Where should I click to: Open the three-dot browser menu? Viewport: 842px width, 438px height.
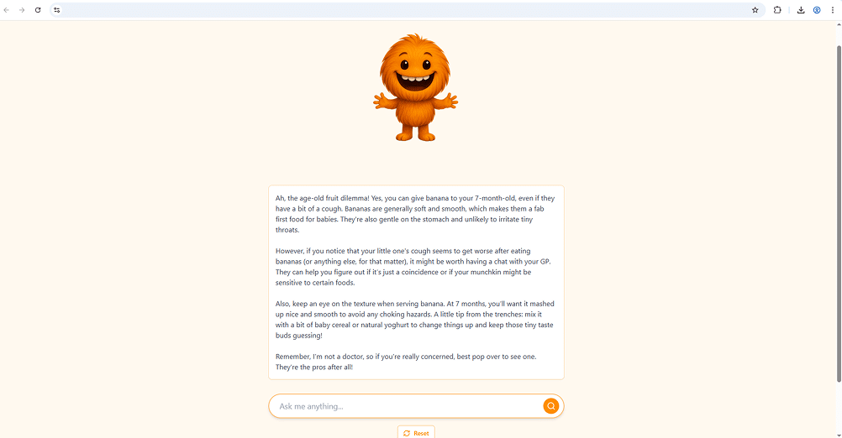click(833, 10)
